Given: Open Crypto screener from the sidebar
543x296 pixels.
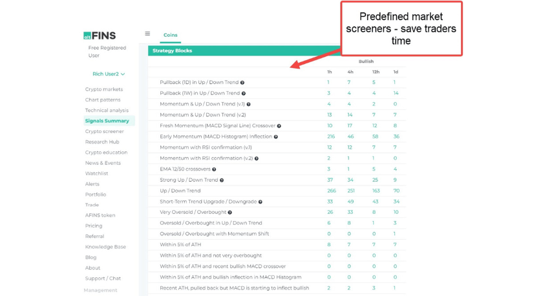Looking at the screenshot, I should (x=104, y=131).
